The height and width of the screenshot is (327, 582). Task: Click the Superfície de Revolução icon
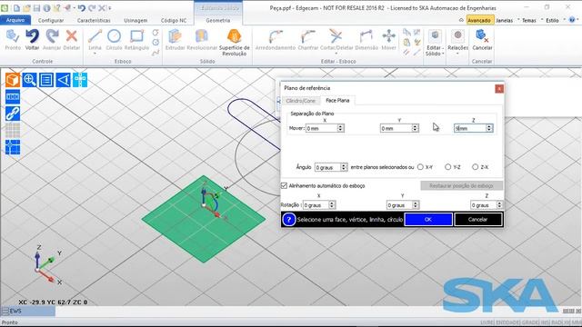tap(235, 36)
